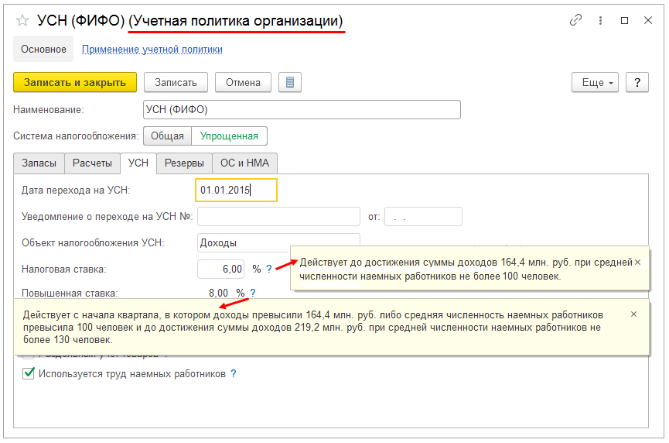Show hint for hired workers checkbox
Viewport: 669px width, 443px height.
click(x=233, y=373)
